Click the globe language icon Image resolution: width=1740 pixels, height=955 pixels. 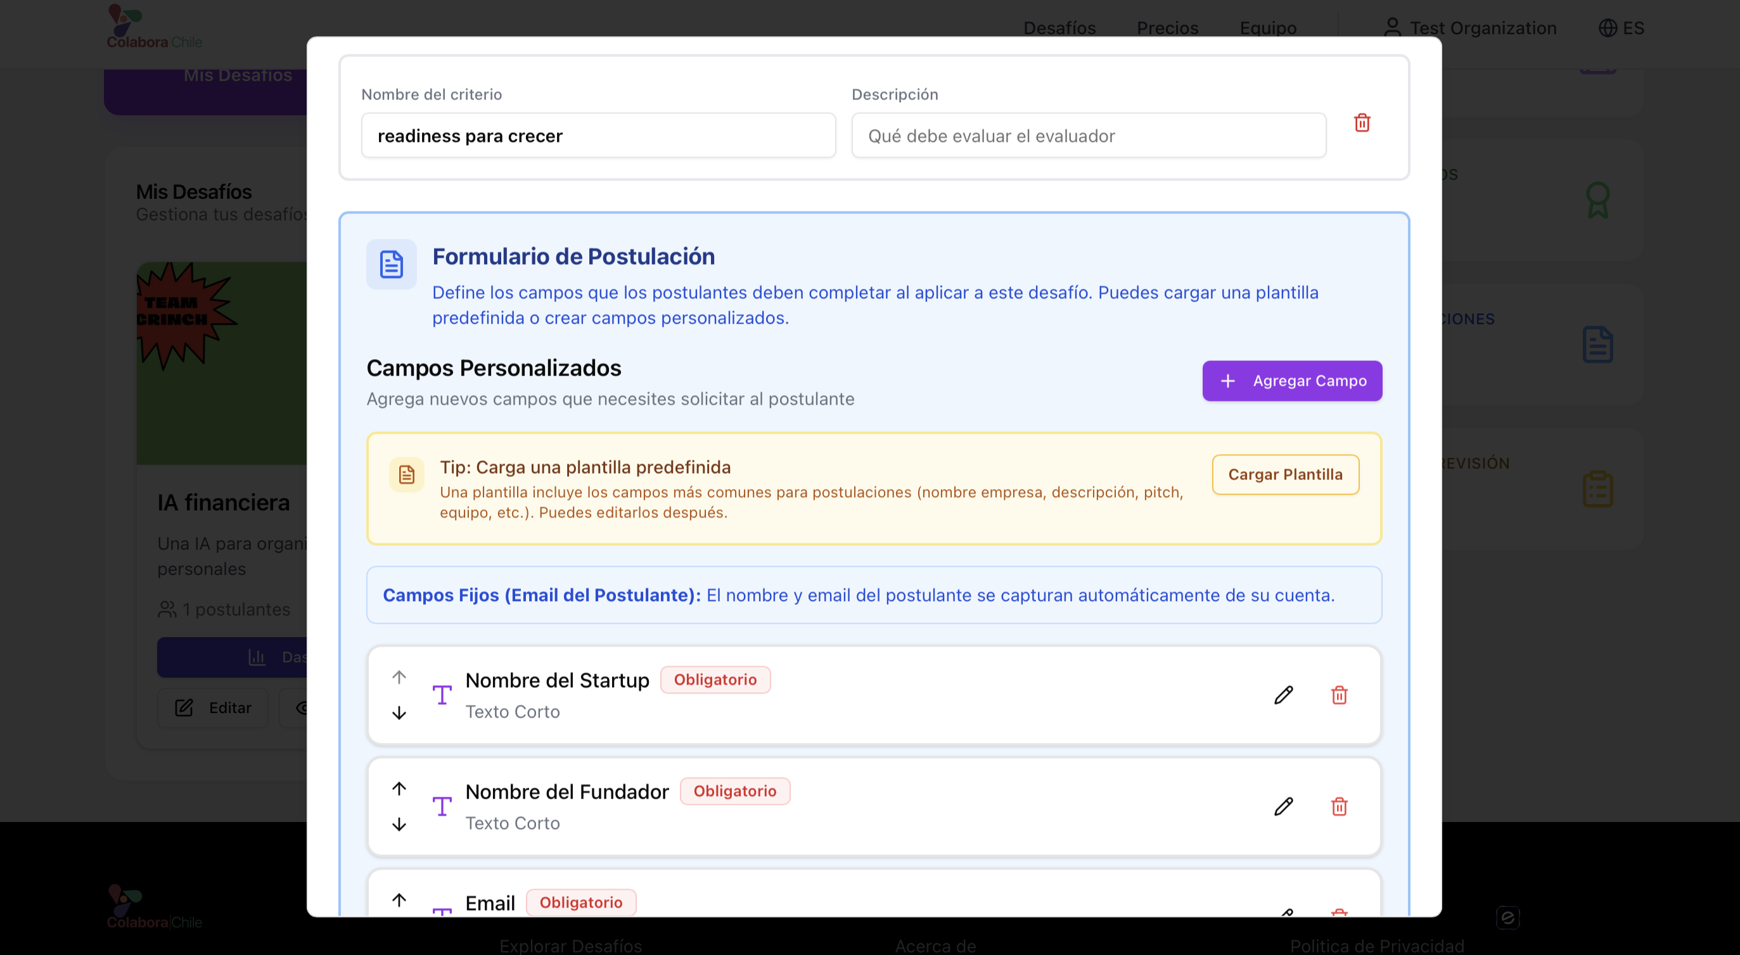click(x=1608, y=28)
